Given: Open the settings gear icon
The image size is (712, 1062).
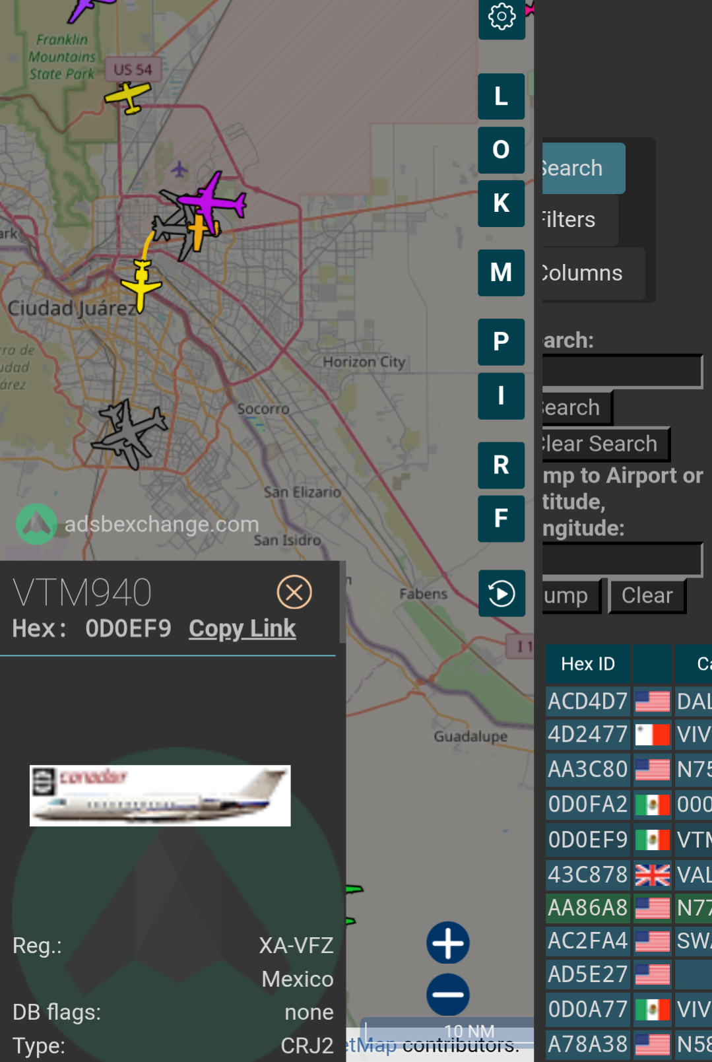Looking at the screenshot, I should [502, 17].
